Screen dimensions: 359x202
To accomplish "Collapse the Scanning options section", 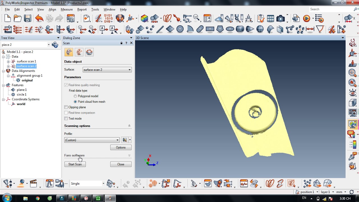I will (129, 126).
